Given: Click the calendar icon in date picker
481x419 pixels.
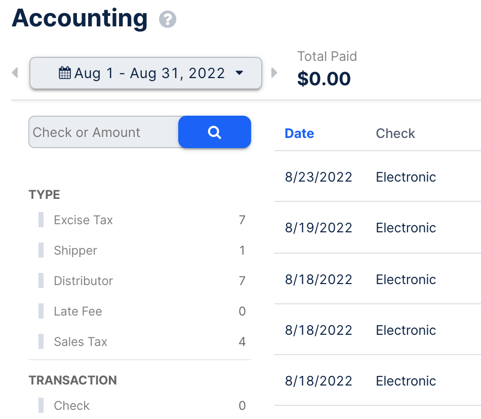Looking at the screenshot, I should 65,73.
